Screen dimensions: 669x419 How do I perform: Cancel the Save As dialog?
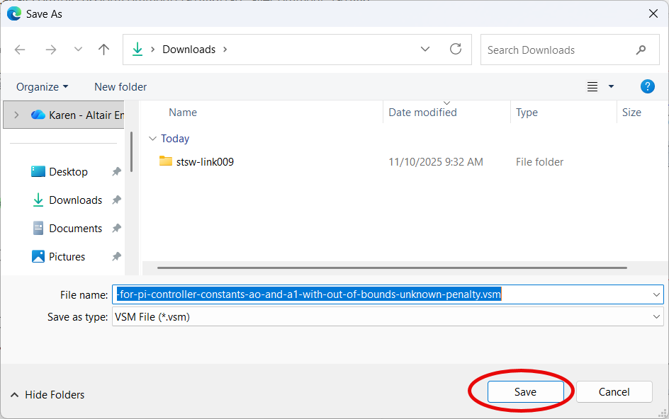pyautogui.click(x=614, y=391)
